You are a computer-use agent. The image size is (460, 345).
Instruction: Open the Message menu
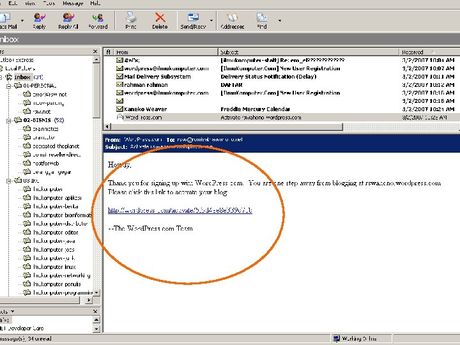click(73, 4)
